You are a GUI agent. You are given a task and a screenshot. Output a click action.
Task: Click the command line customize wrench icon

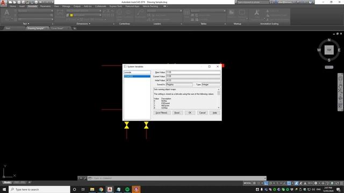[85, 178]
